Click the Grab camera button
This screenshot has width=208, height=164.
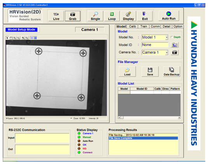[73, 16]
